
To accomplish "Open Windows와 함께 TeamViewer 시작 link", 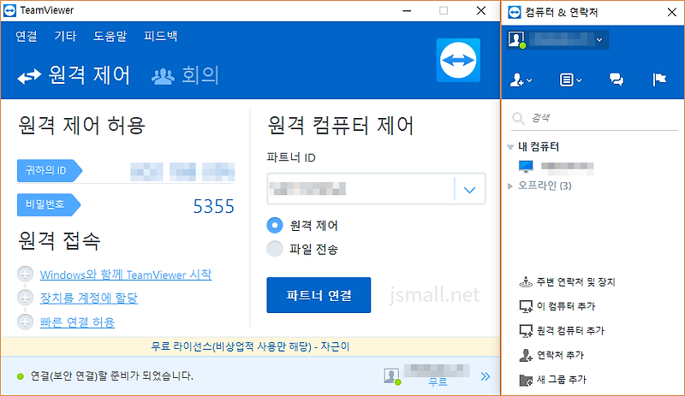I will pyautogui.click(x=126, y=275).
